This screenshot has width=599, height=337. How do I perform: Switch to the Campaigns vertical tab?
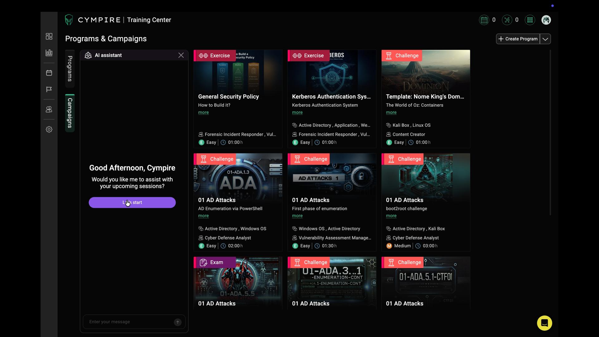tap(70, 113)
